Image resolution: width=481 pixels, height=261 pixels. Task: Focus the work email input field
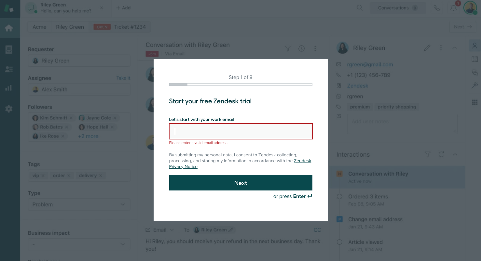240,131
